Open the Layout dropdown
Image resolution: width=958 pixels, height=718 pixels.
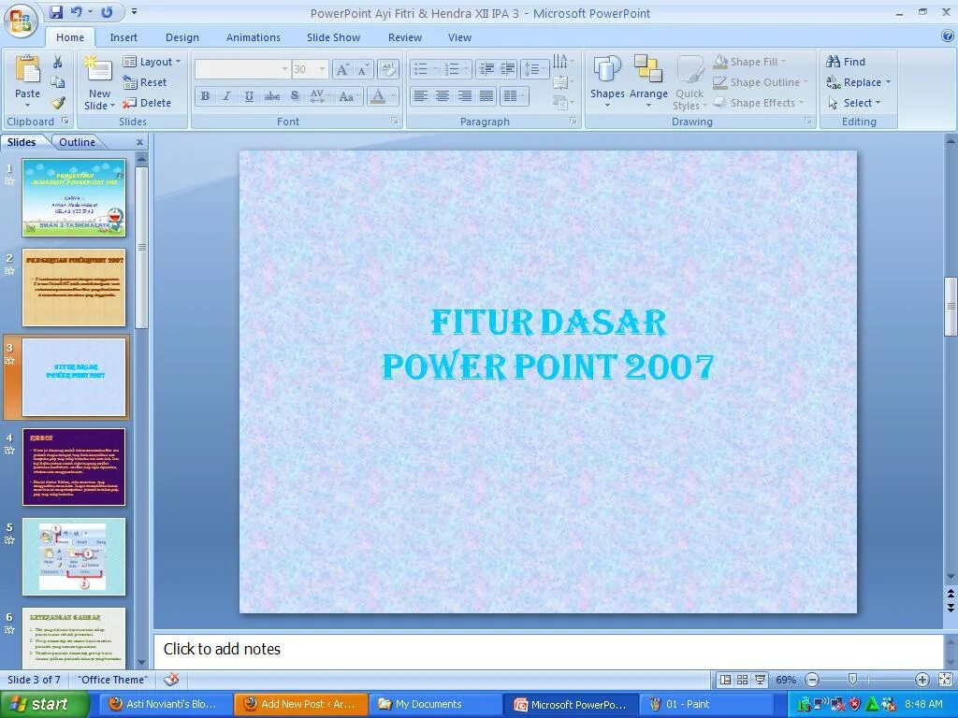click(x=152, y=62)
